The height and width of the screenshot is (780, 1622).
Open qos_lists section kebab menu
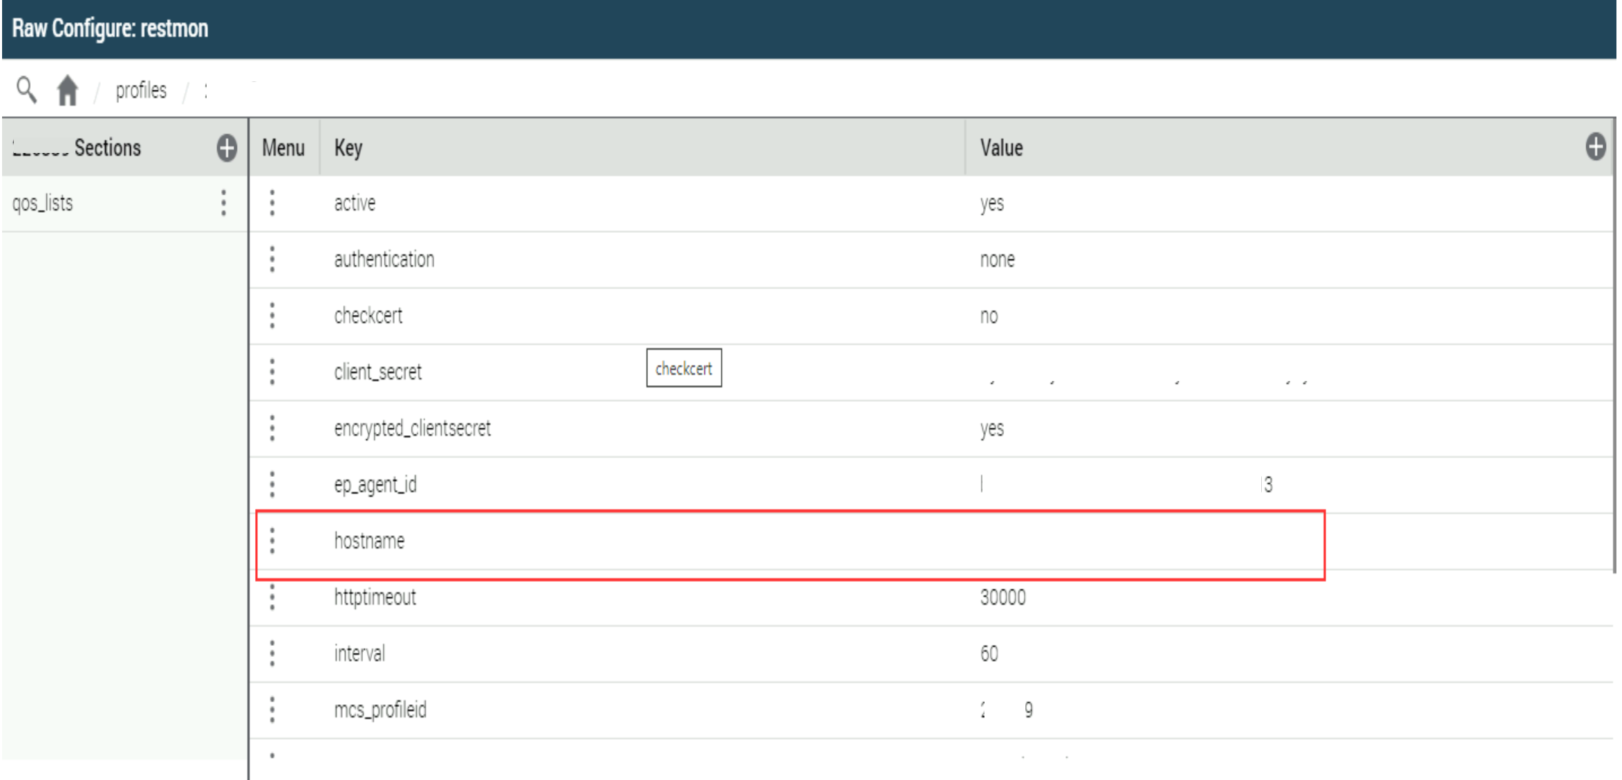pyautogui.click(x=223, y=203)
